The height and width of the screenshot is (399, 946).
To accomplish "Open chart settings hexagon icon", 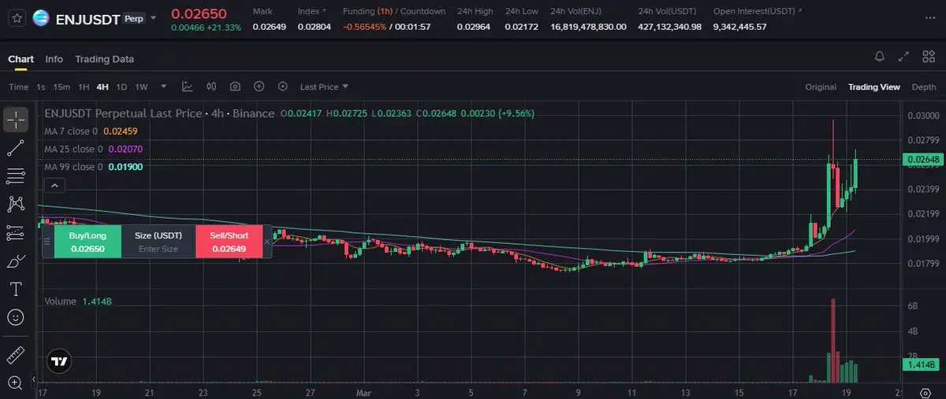I will (x=282, y=87).
